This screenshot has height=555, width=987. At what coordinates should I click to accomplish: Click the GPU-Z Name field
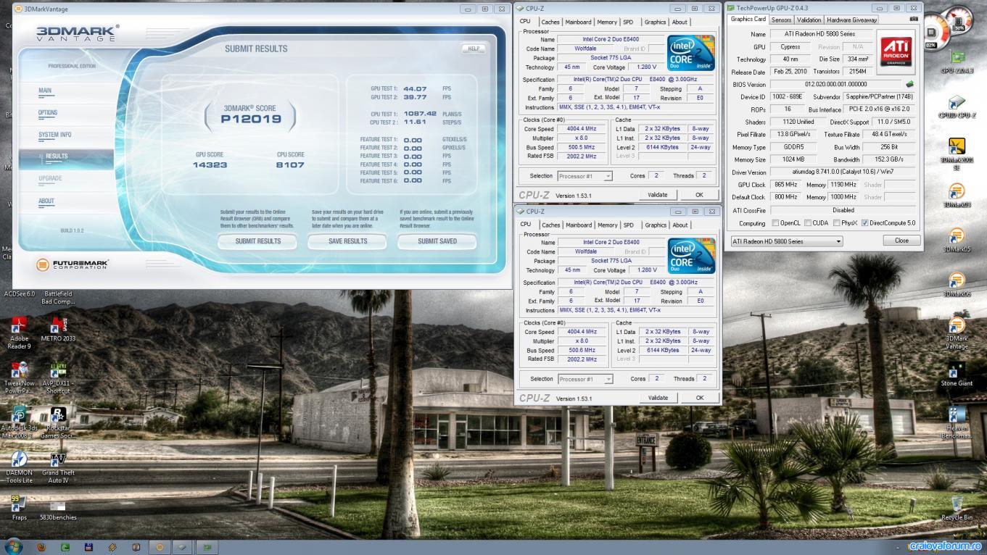pyautogui.click(x=820, y=34)
